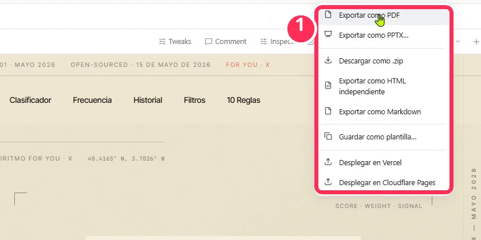Image resolution: width=481 pixels, height=240 pixels.
Task: Click the Inspect sliders icon
Action: coord(263,42)
